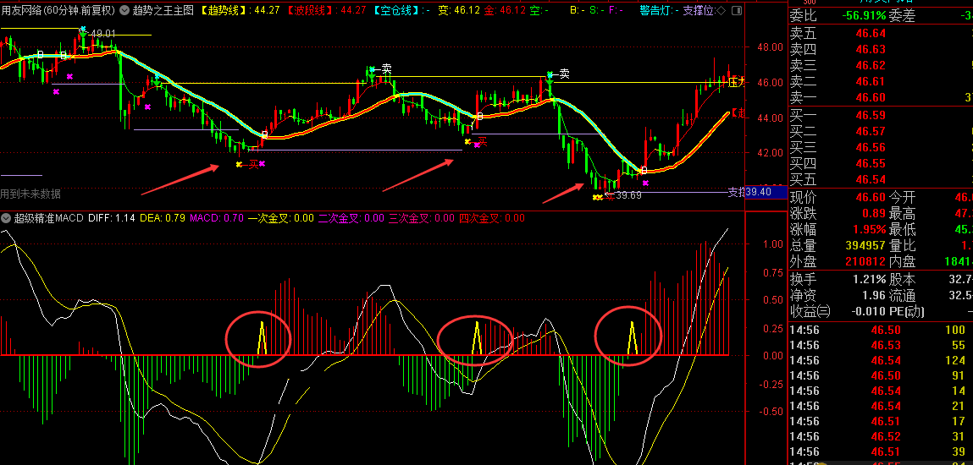Select the 14:56 tick with volume 100

coord(880,330)
